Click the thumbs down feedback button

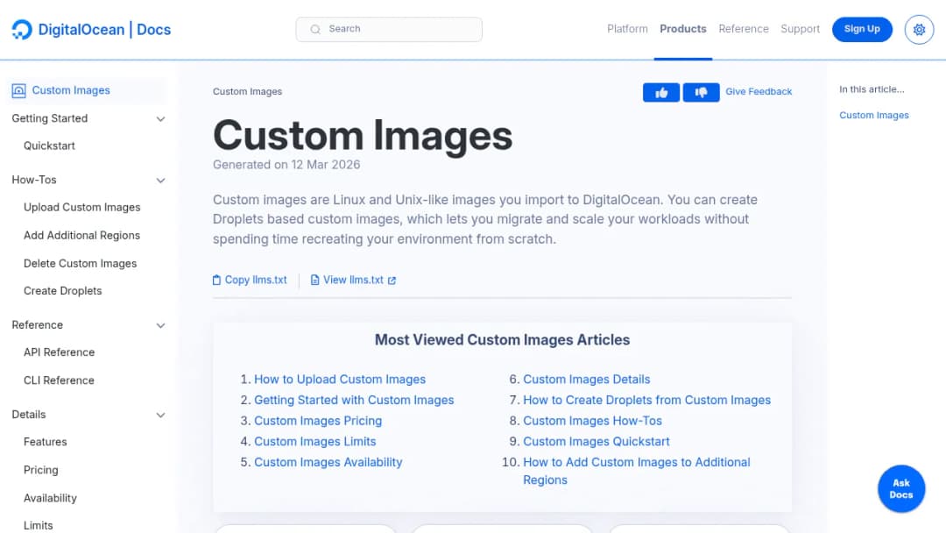[x=701, y=92]
